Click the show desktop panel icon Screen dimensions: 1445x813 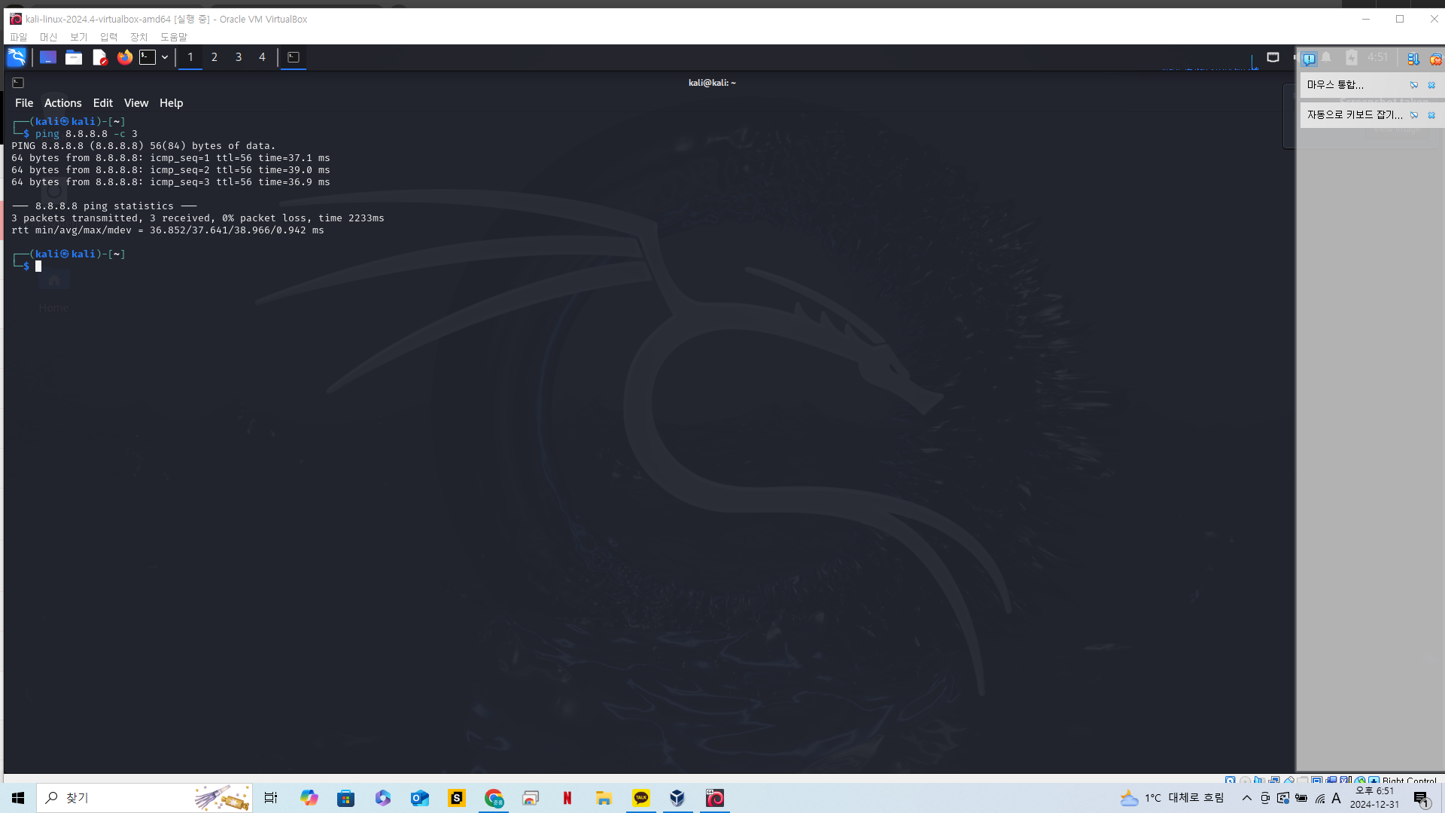point(48,57)
